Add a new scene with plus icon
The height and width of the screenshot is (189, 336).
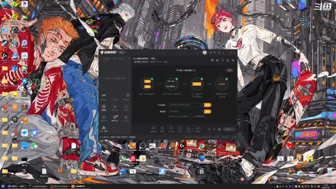[129, 58]
